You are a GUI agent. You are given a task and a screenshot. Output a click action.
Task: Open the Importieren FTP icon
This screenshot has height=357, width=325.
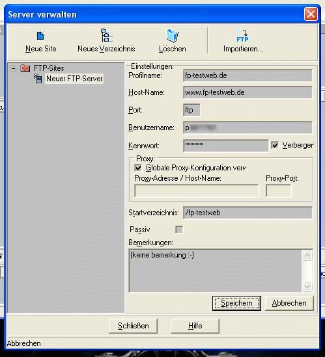(x=242, y=36)
